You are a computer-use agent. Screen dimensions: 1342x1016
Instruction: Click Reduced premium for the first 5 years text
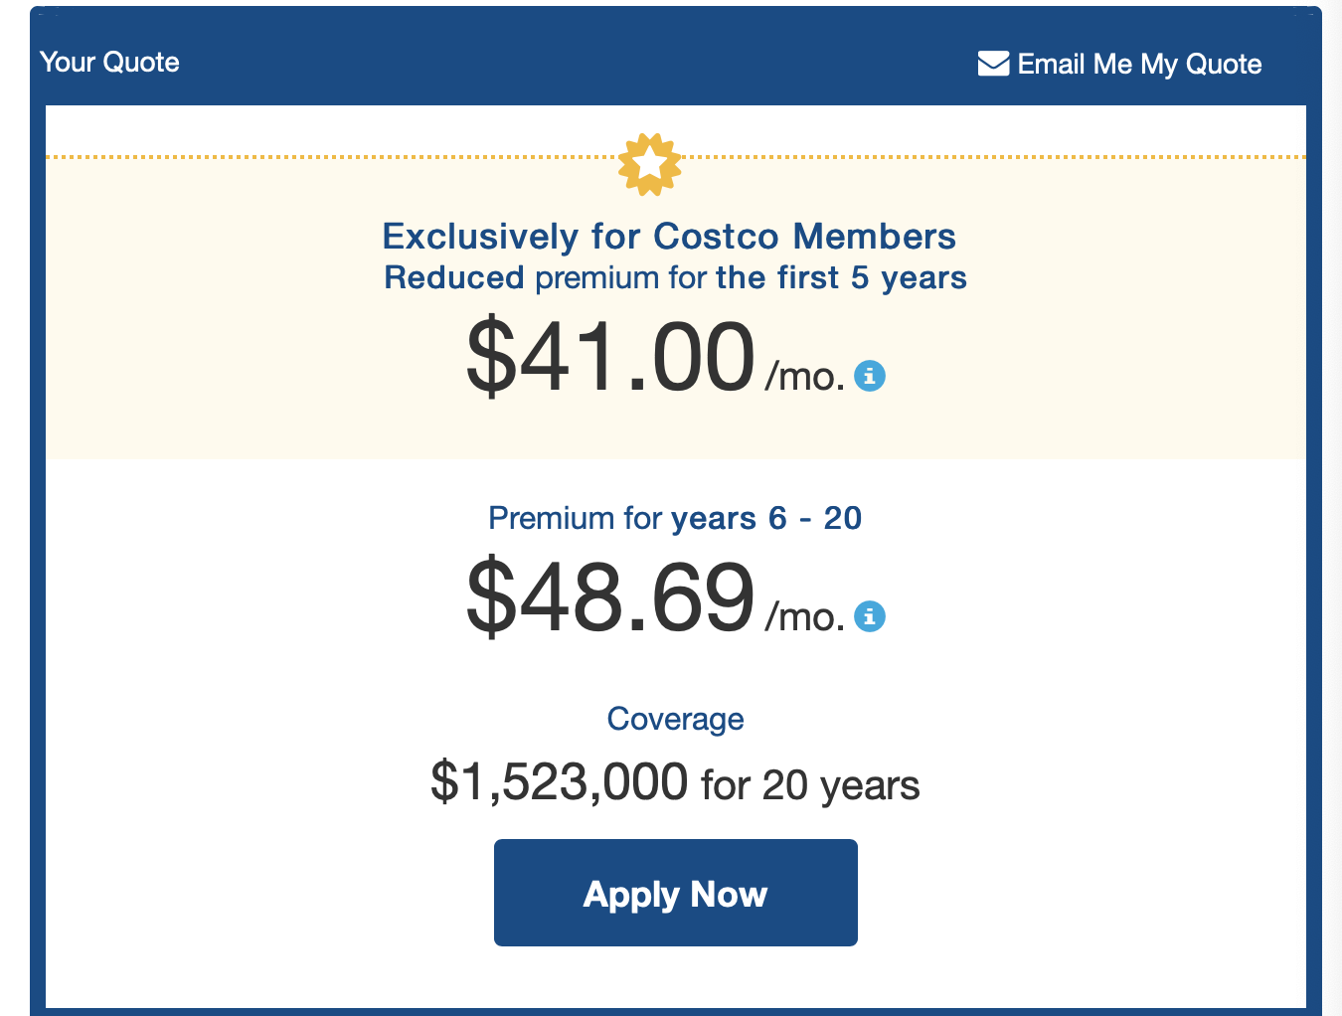click(675, 278)
